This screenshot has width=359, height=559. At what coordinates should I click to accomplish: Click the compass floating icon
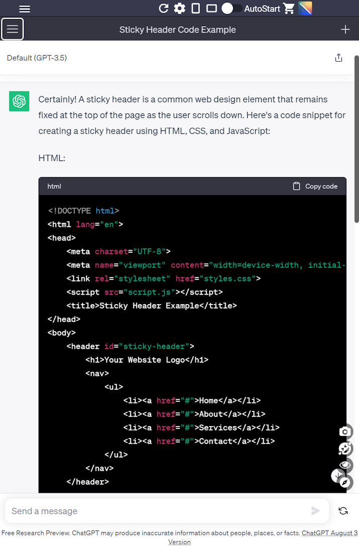click(x=344, y=483)
